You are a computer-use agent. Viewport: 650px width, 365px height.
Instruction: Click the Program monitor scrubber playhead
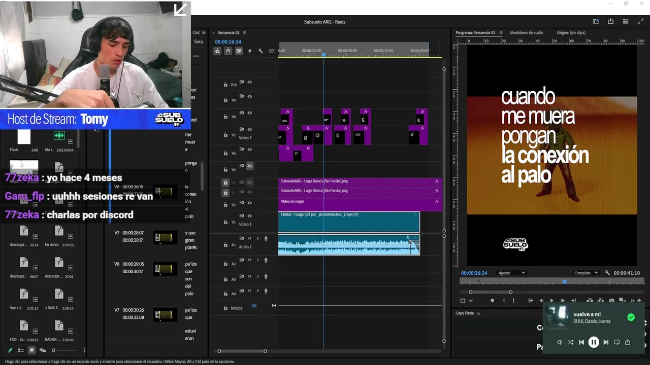pos(564,282)
